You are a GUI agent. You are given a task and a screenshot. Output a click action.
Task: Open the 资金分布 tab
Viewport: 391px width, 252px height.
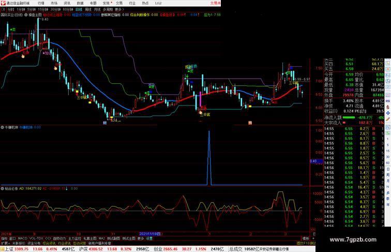click(34, 243)
